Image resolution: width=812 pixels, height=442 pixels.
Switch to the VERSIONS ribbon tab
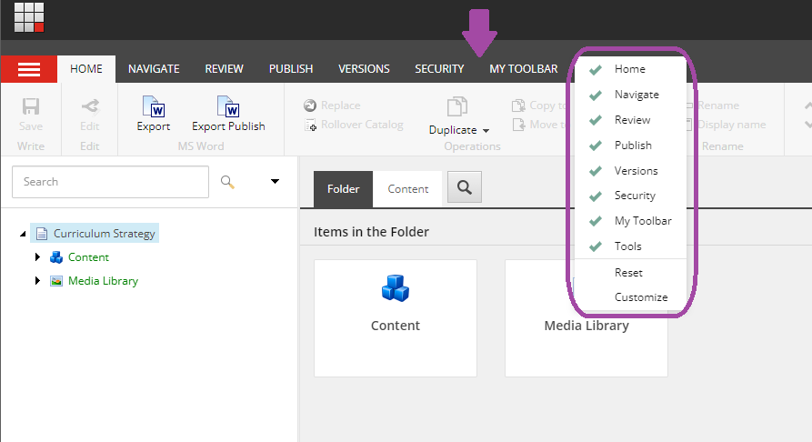coord(364,69)
